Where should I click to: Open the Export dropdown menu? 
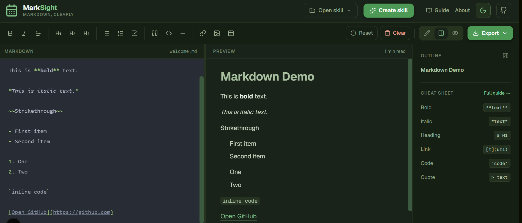490,33
